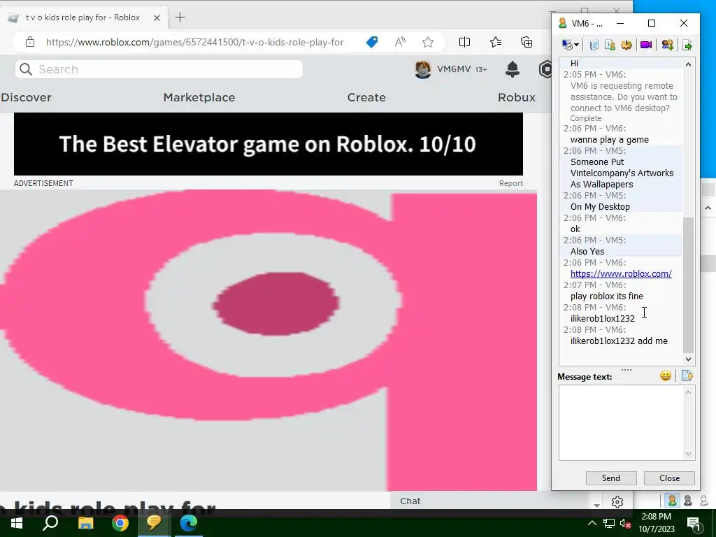The width and height of the screenshot is (716, 537).
Task: Report the advertisement
Action: point(510,183)
